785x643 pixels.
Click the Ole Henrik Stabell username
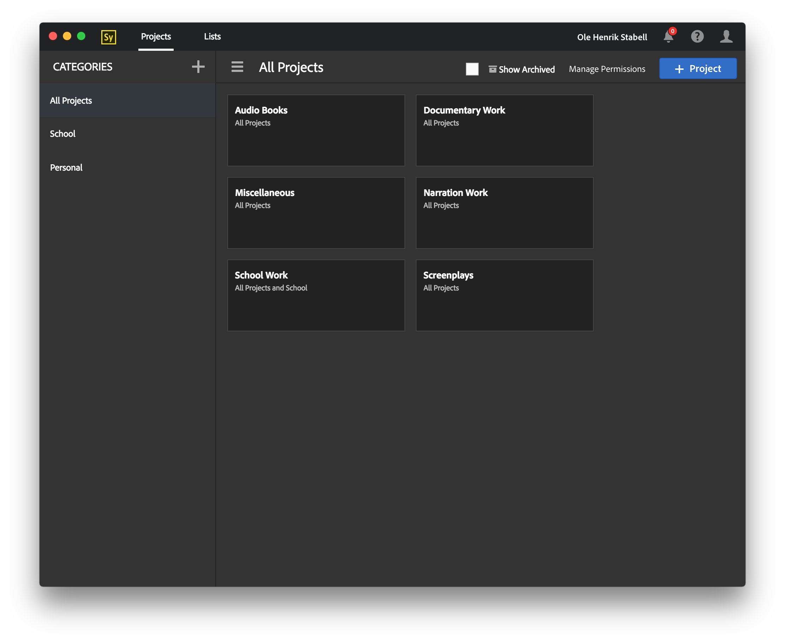612,37
